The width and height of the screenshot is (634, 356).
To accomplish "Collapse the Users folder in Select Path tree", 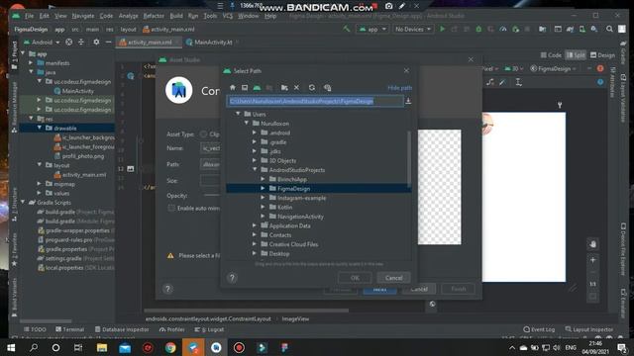I will pyautogui.click(x=238, y=115).
